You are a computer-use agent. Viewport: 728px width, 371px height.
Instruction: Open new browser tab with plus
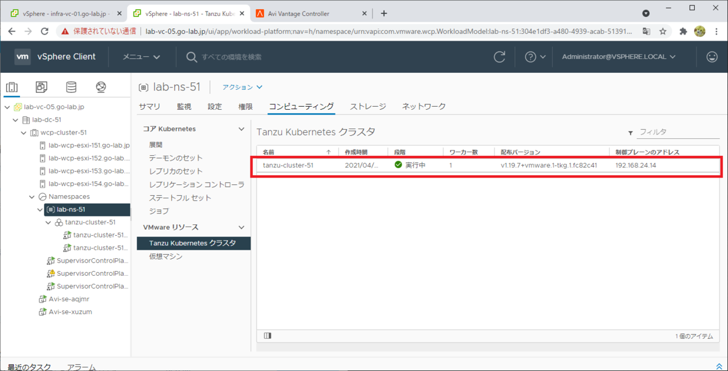[x=383, y=13]
